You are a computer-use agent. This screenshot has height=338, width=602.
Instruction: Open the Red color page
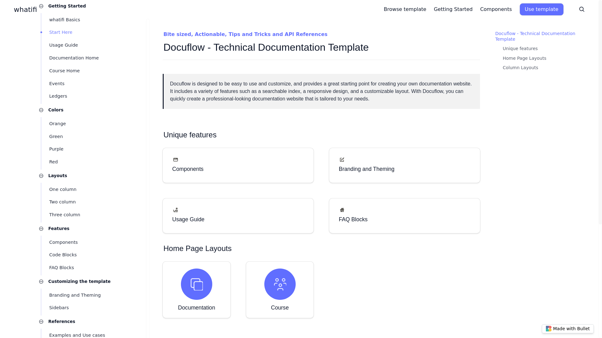(x=53, y=162)
